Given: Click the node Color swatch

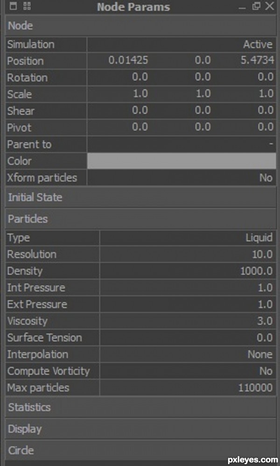Looking at the screenshot, I should pyautogui.click(x=182, y=161).
